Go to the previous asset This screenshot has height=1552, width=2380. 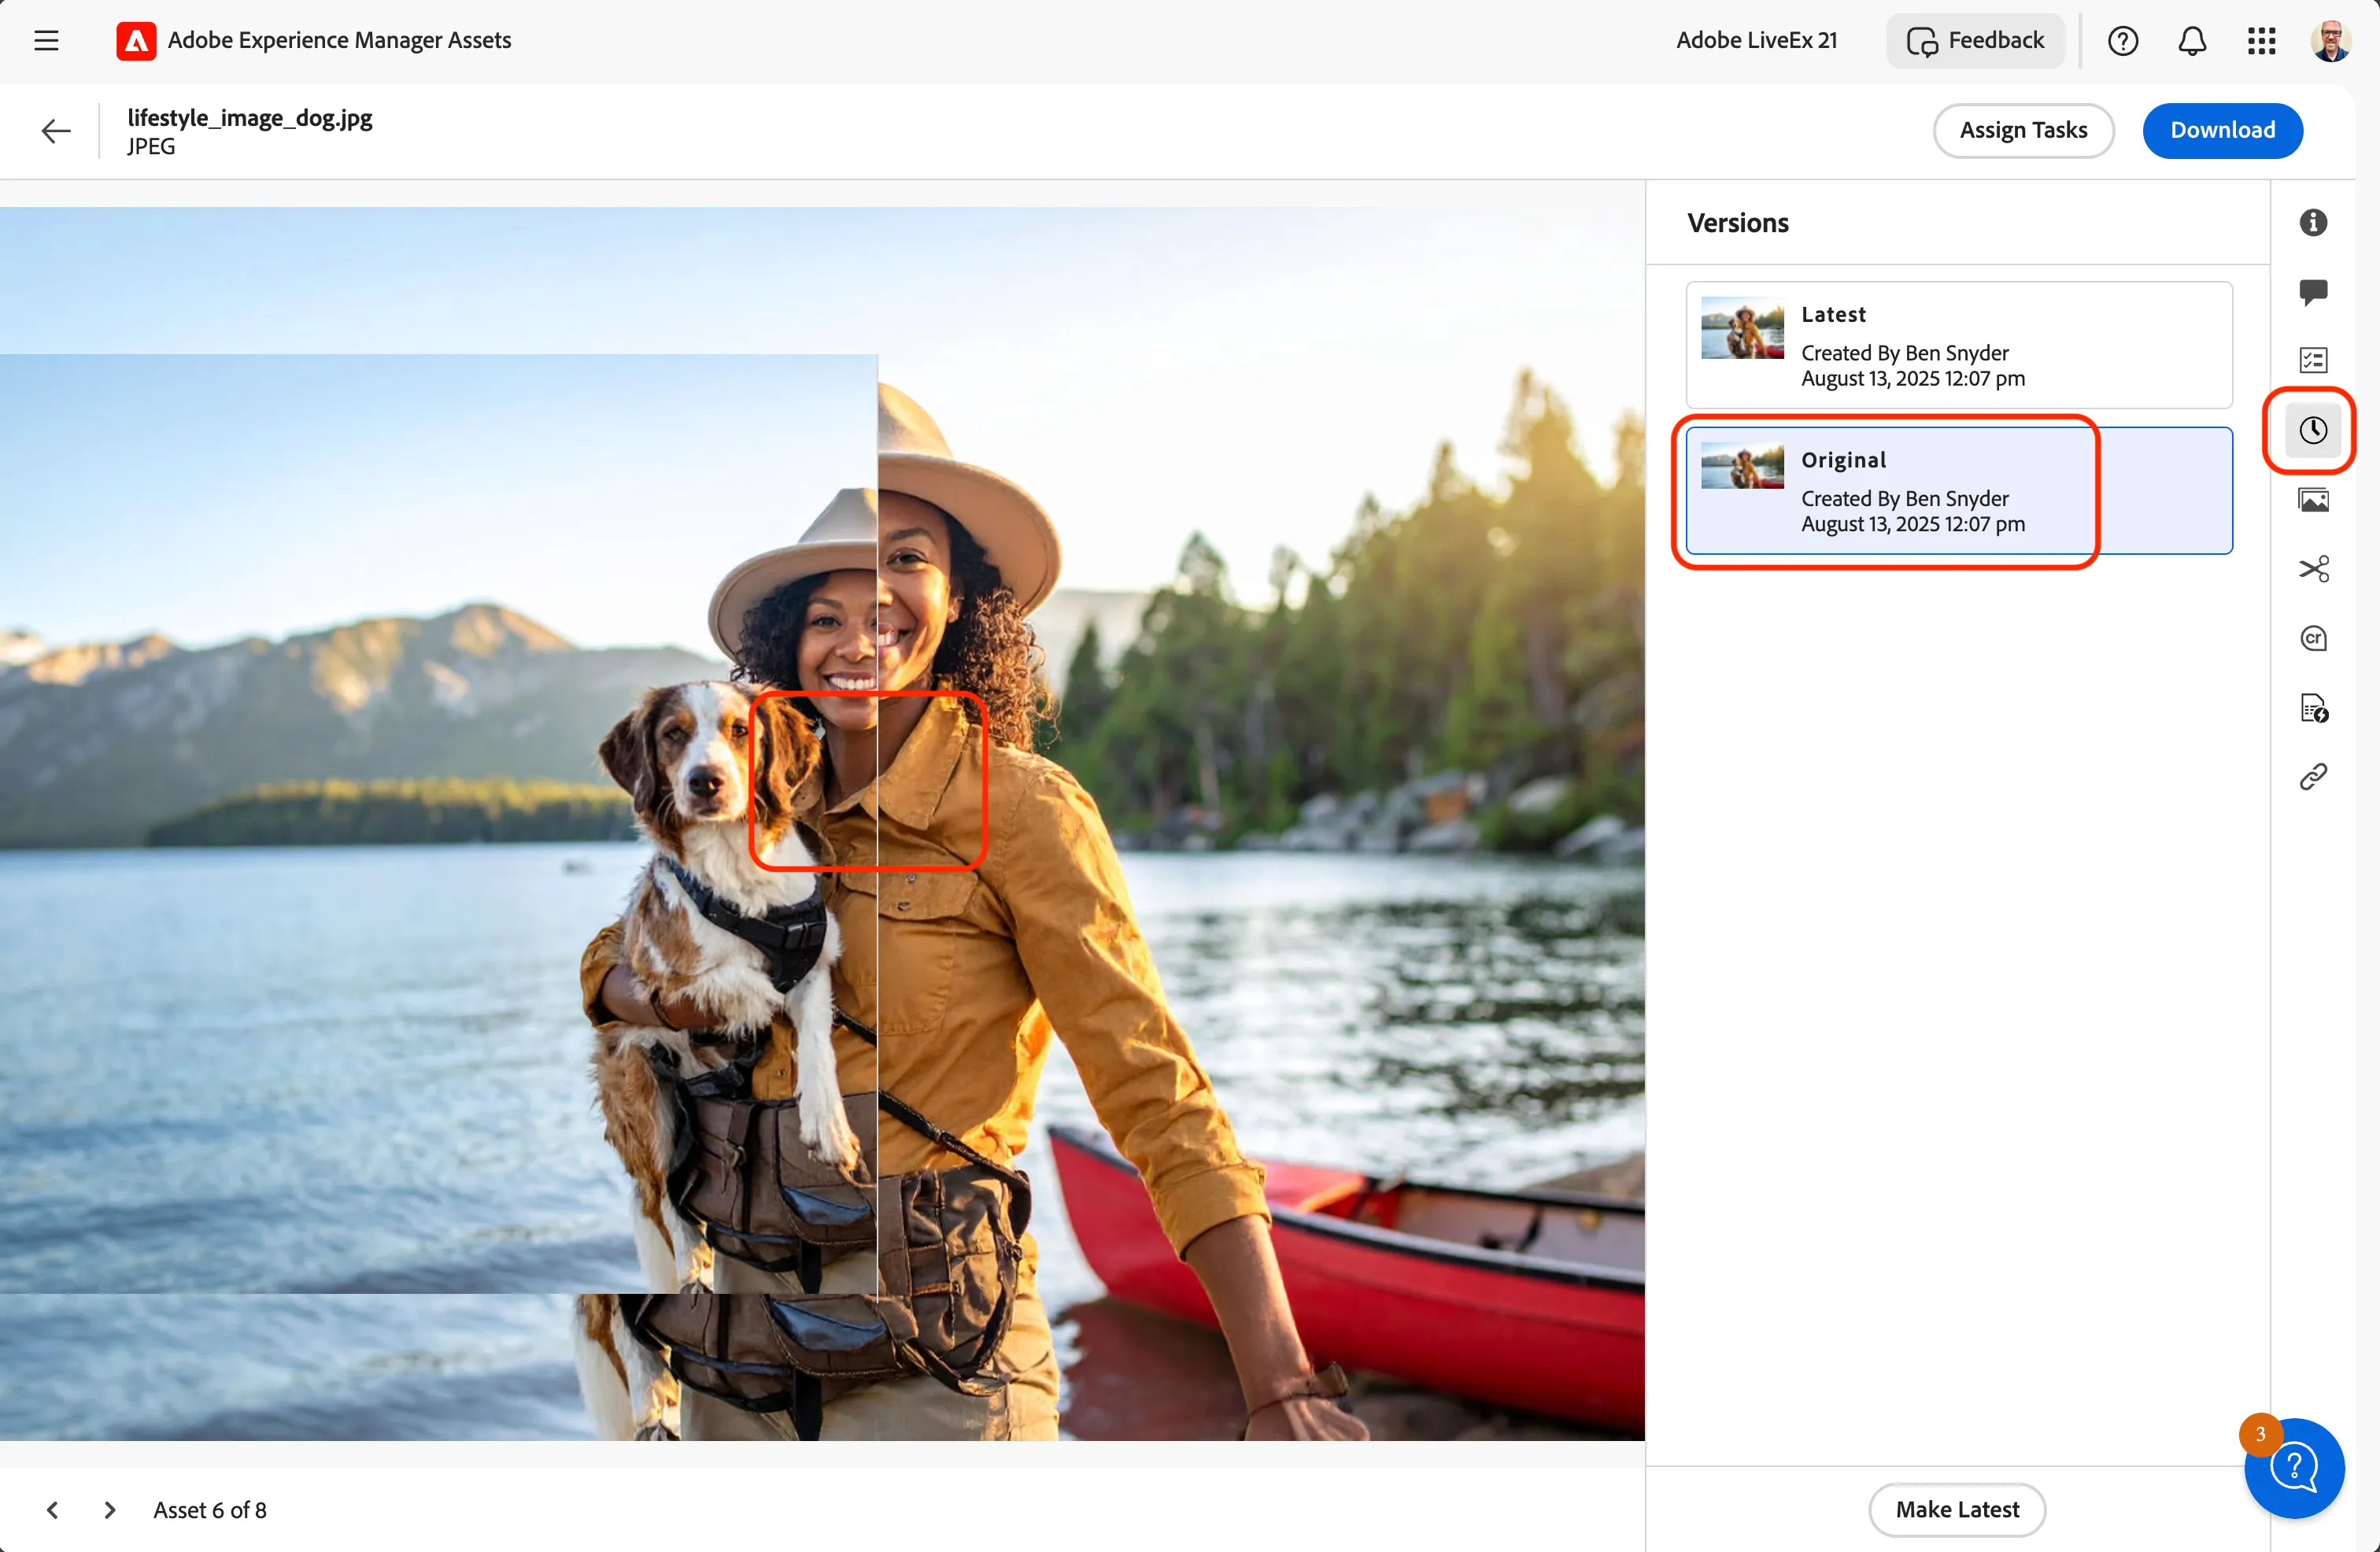53,1510
